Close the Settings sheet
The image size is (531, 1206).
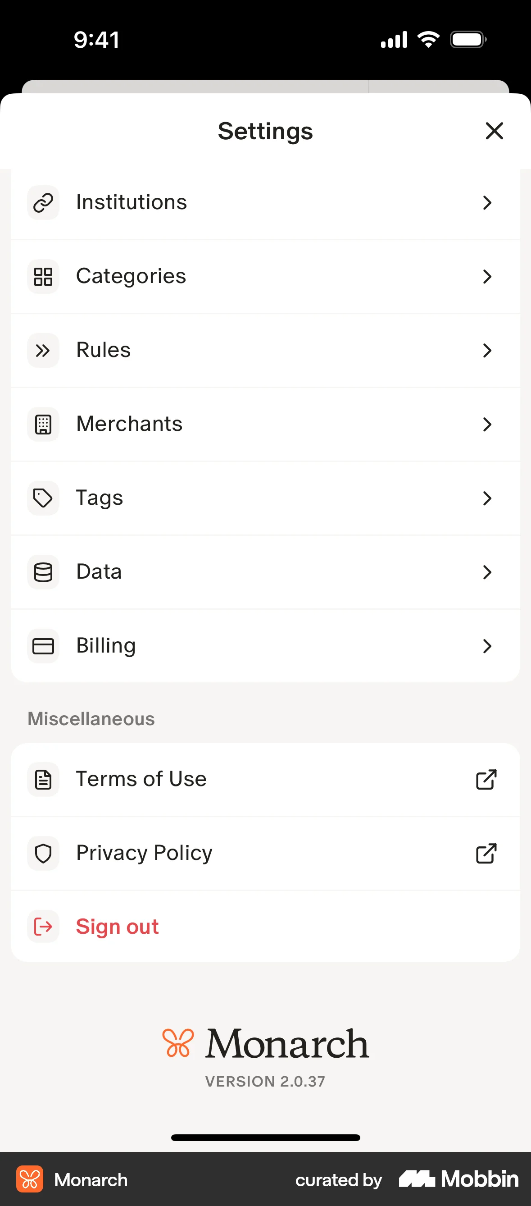[x=494, y=131]
